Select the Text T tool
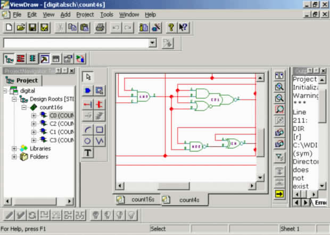 coord(88,153)
